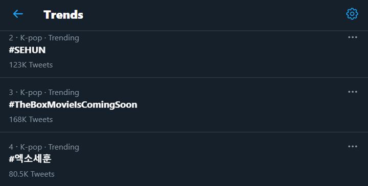Click the Trending word above #SEHUN
368x186 pixels.
point(63,38)
